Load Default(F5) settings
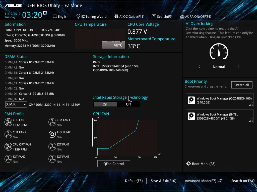The width and height of the screenshot is (257, 192). click(x=134, y=181)
